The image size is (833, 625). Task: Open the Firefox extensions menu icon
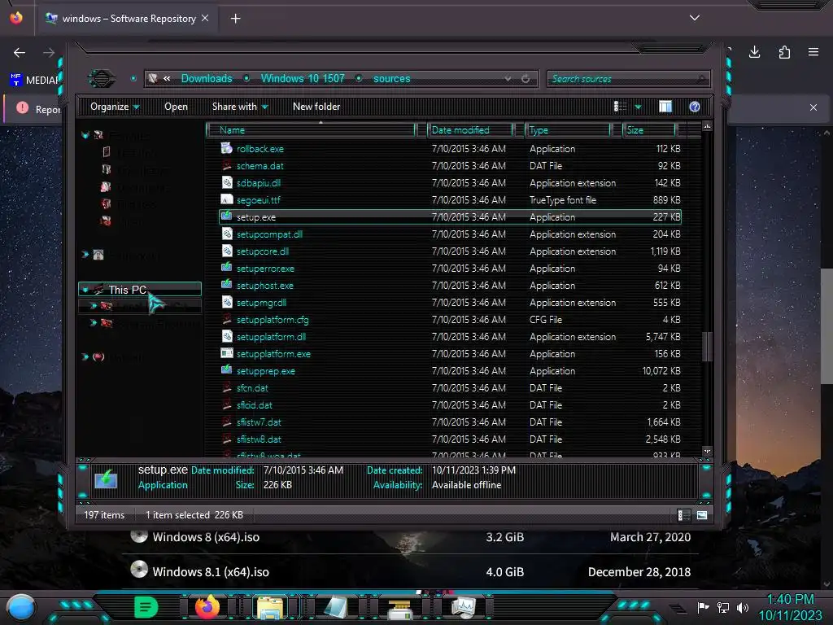[x=784, y=52]
